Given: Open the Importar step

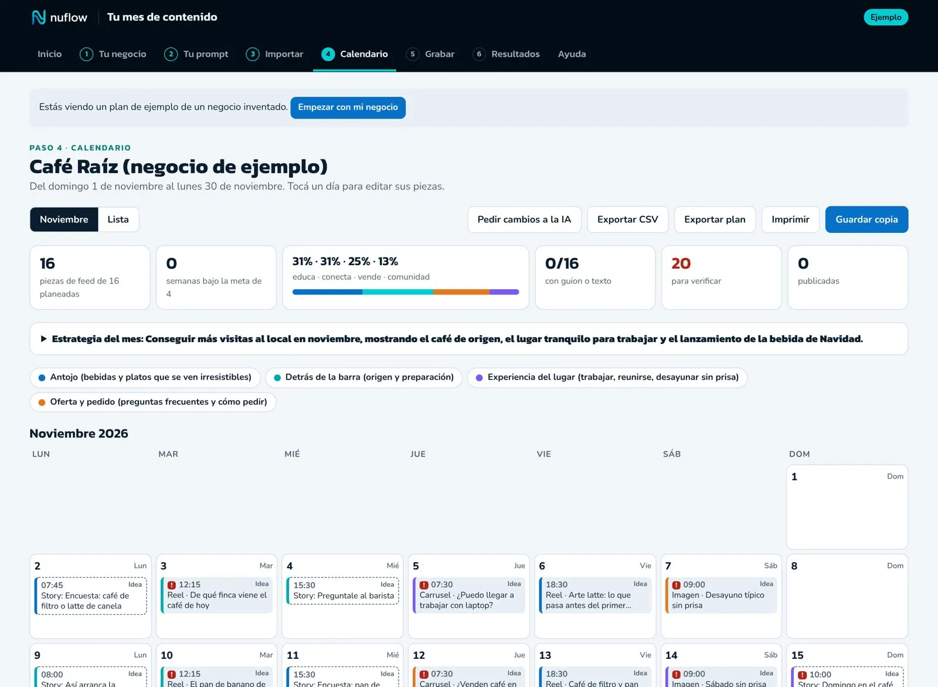Looking at the screenshot, I should click(x=275, y=54).
